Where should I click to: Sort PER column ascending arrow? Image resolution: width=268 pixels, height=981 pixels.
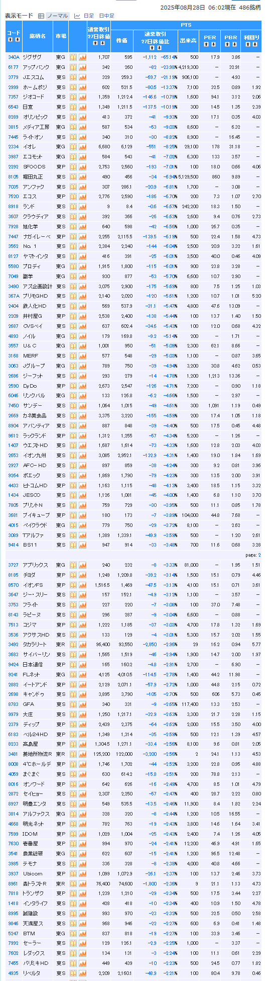click(x=206, y=44)
